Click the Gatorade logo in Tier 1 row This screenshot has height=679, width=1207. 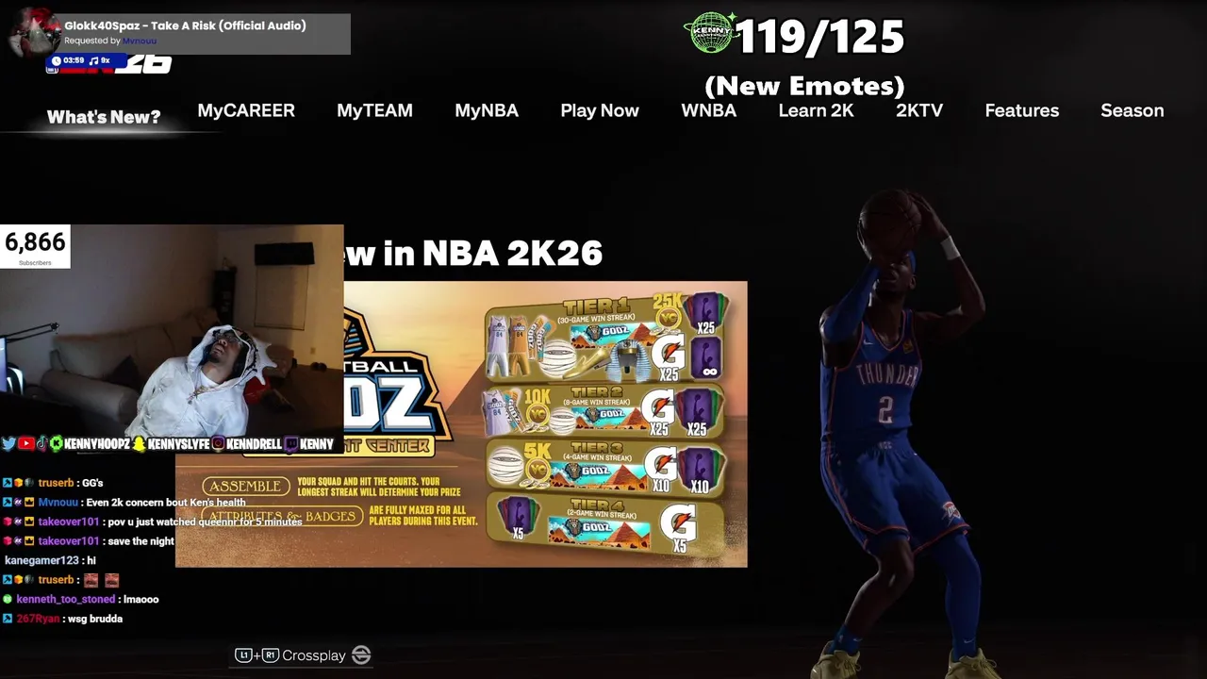click(670, 354)
